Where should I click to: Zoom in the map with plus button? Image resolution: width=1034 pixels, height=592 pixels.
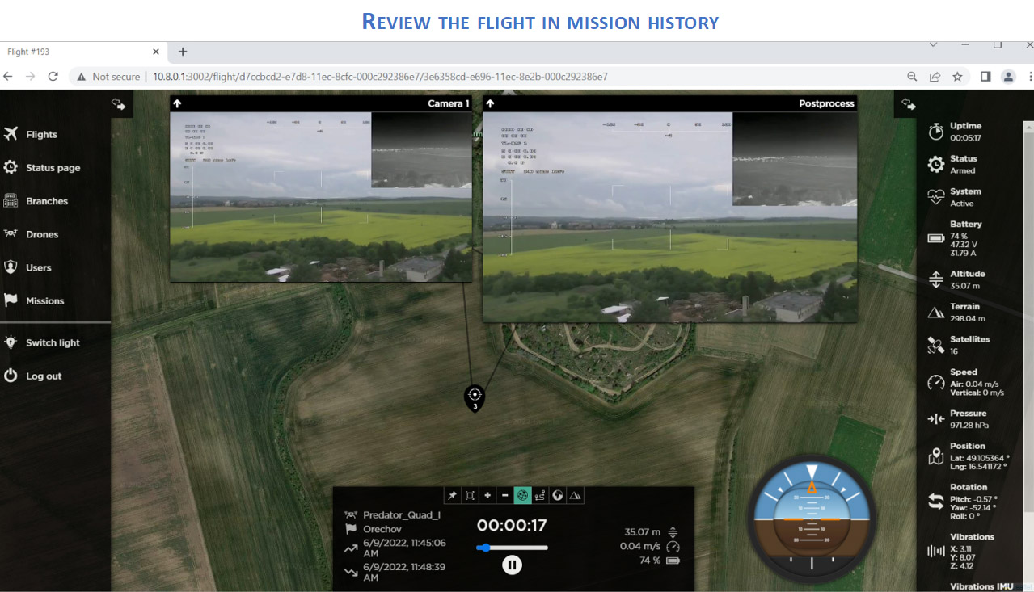tap(487, 495)
